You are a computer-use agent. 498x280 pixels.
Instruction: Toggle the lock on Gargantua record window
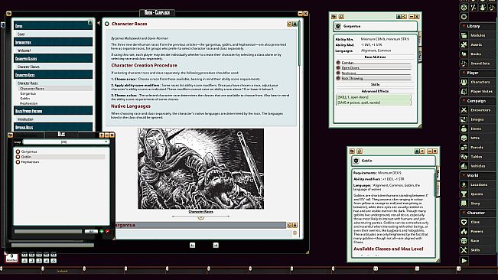(399, 17)
